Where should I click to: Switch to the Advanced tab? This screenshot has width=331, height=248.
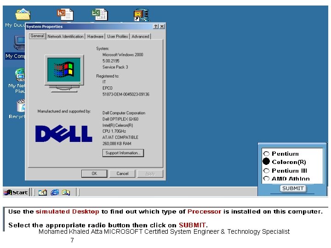point(140,36)
